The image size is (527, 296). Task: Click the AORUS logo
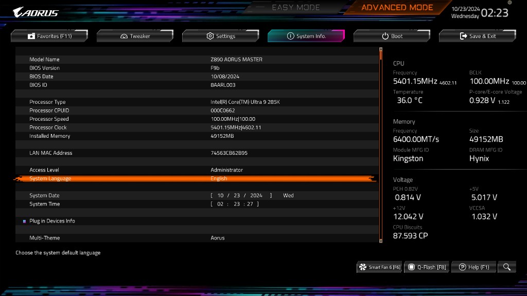coord(36,12)
